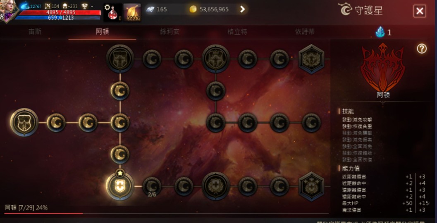Click the red potion icon with gear
Viewport: 437px width, 223px height.
(112, 12)
